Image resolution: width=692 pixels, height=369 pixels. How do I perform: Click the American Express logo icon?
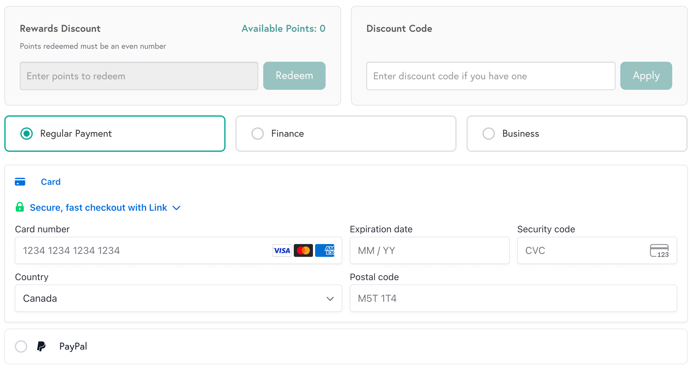pyautogui.click(x=325, y=250)
